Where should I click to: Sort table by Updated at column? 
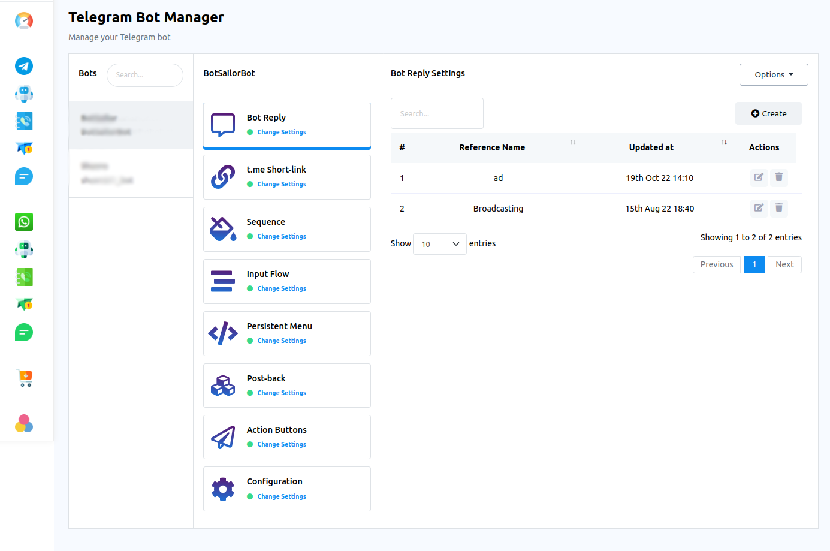(651, 147)
